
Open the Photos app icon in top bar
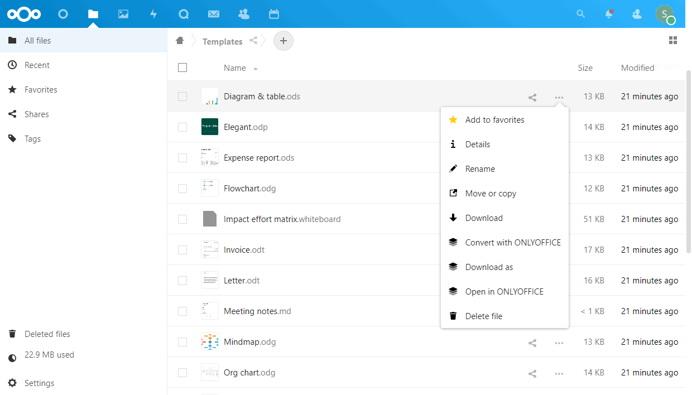[123, 14]
